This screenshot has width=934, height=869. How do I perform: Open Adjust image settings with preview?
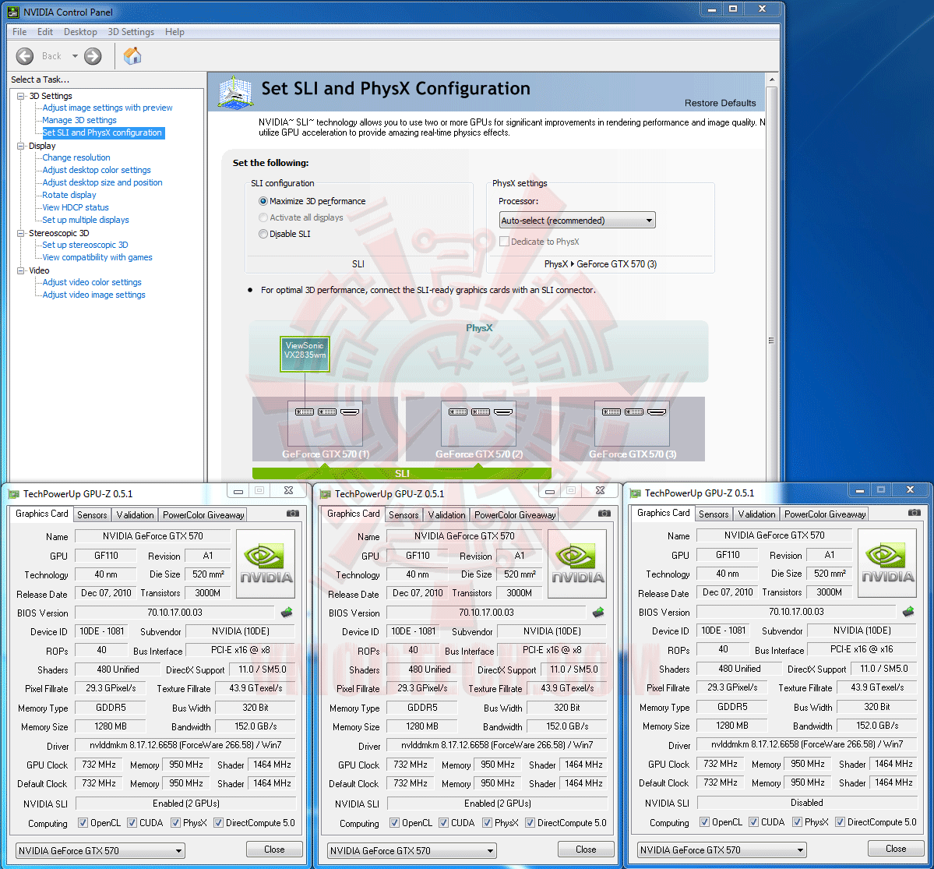pyautogui.click(x=107, y=108)
